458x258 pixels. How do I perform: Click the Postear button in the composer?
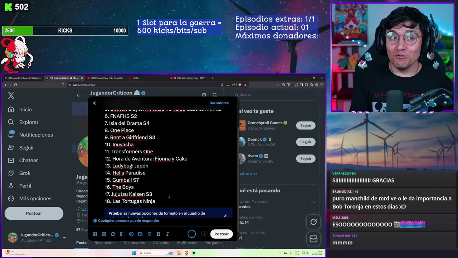(221, 234)
